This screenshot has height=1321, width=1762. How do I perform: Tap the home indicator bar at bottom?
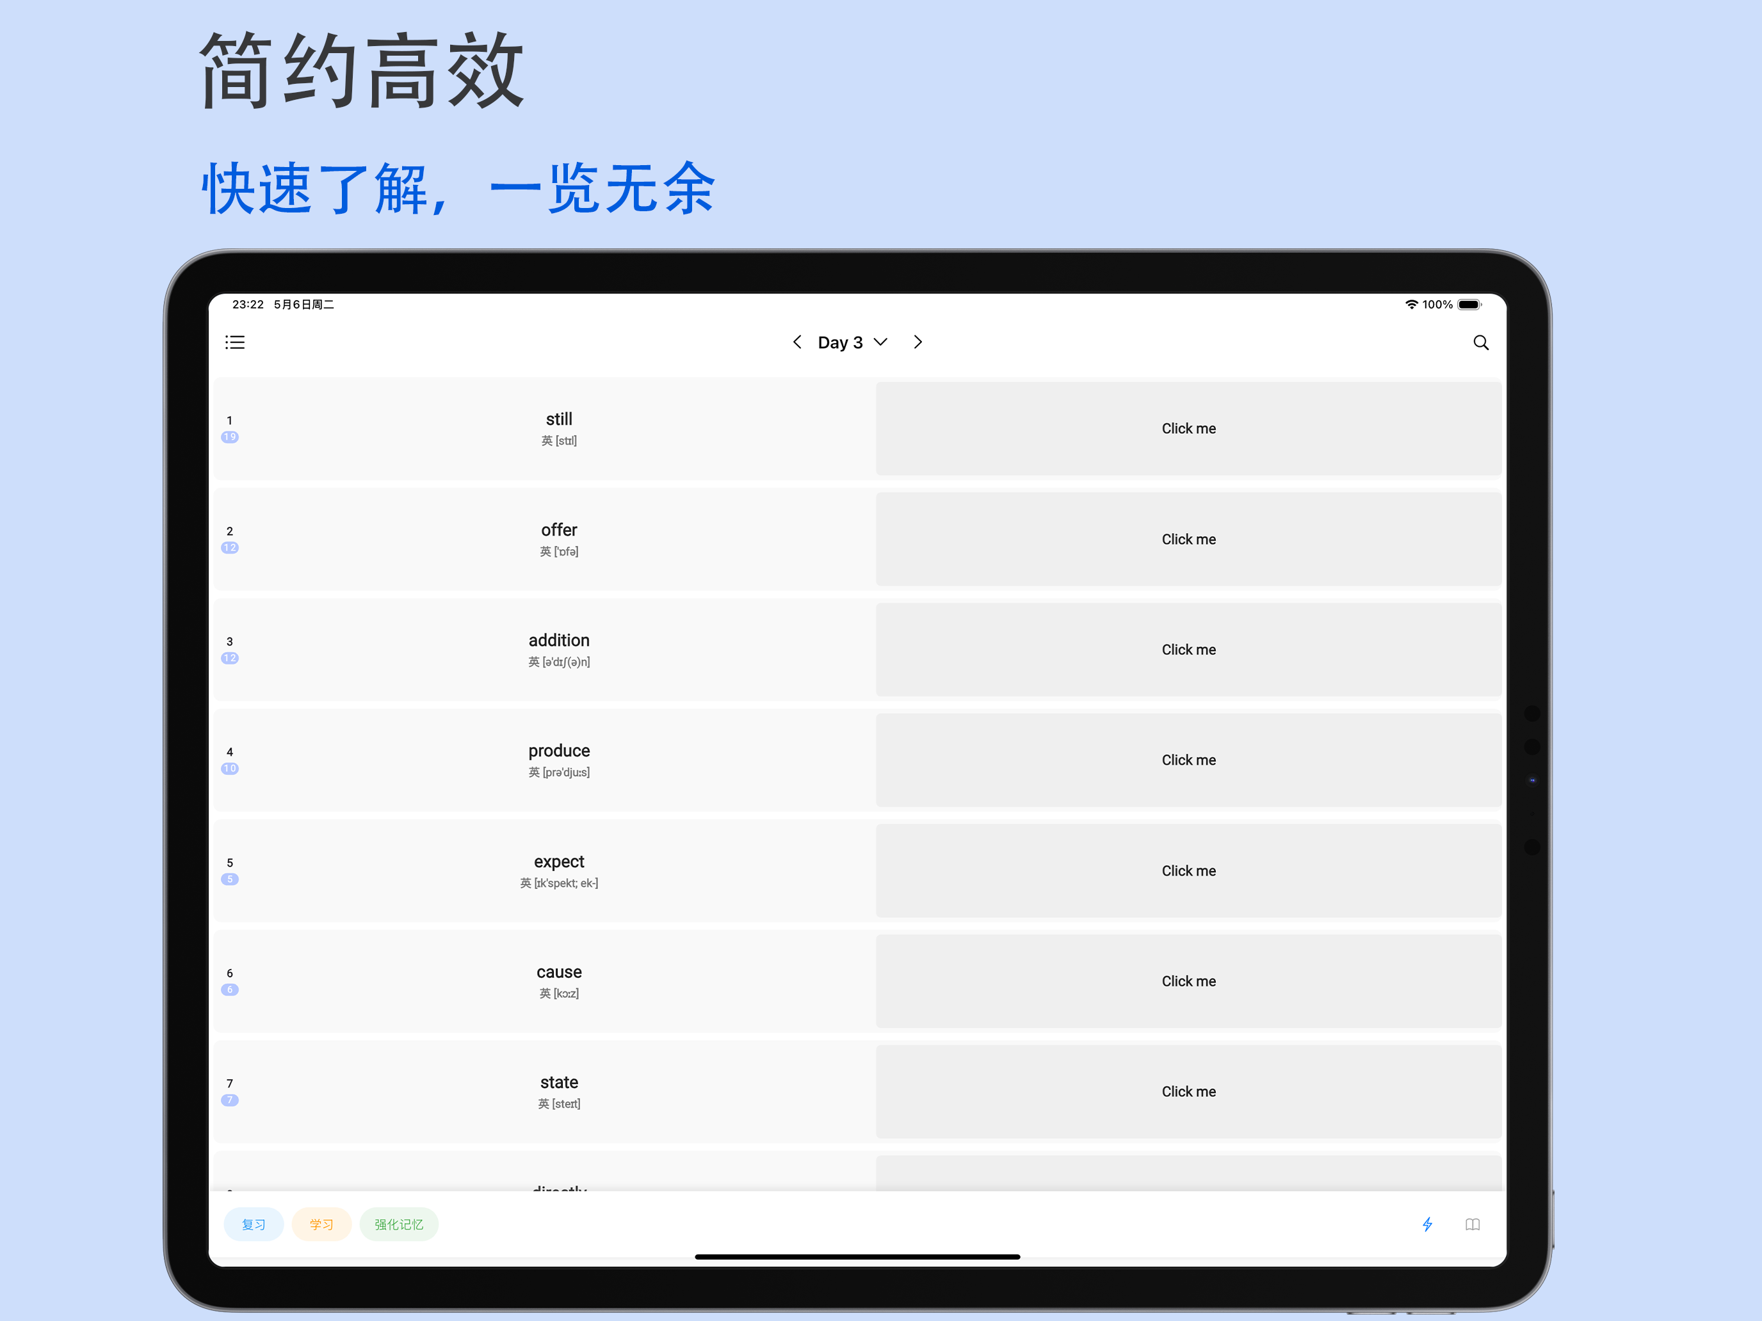pos(857,1256)
